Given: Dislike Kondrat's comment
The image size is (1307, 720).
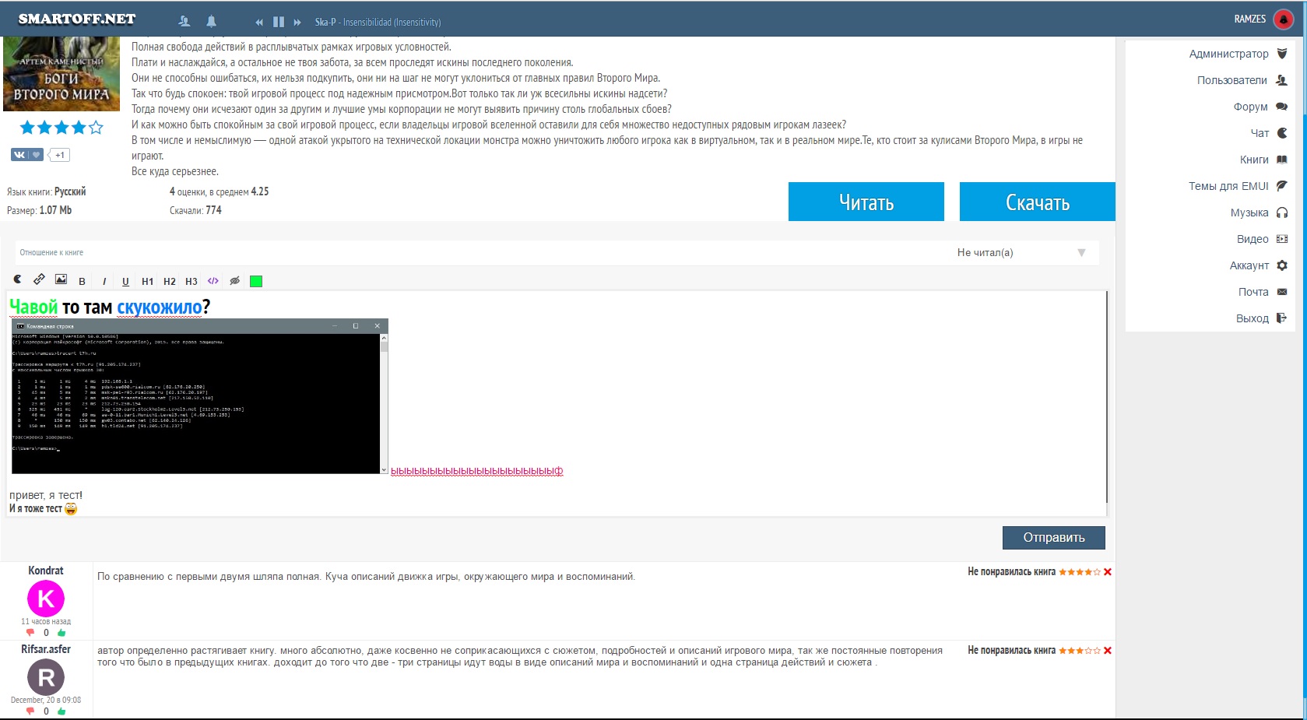Looking at the screenshot, I should click(x=30, y=633).
